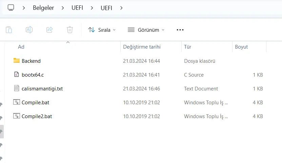
Task: Go to the first UEFI breadcrumb folder
Action: tap(77, 8)
